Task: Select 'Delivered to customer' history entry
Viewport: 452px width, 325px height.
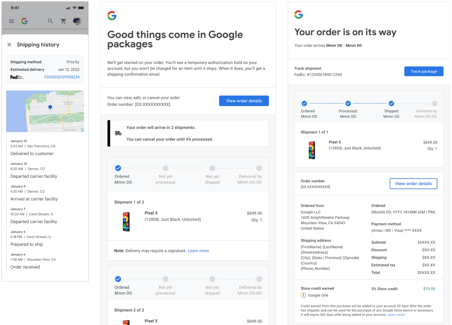Action: [x=45, y=148]
